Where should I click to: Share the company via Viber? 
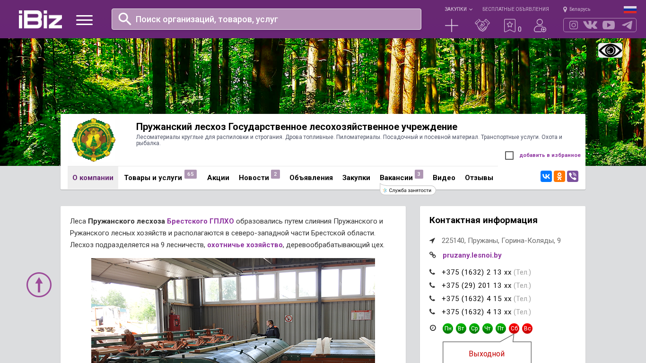click(x=573, y=176)
